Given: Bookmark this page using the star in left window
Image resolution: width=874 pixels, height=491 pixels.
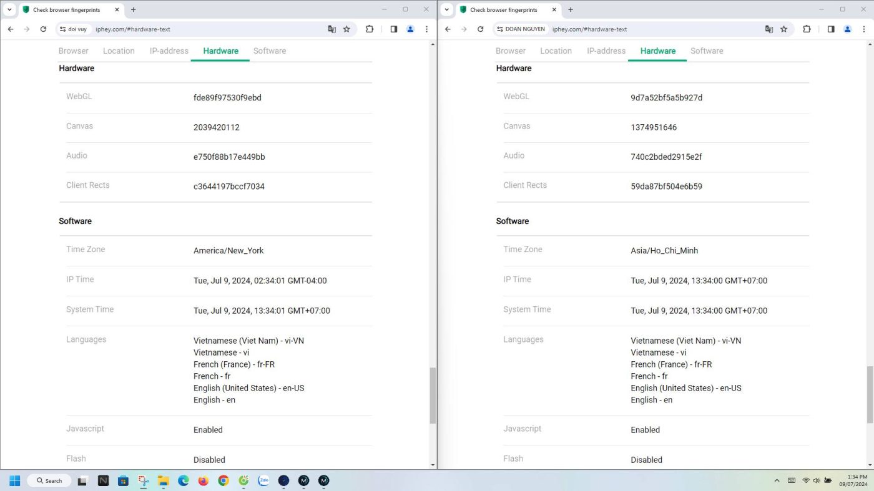Looking at the screenshot, I should [346, 29].
